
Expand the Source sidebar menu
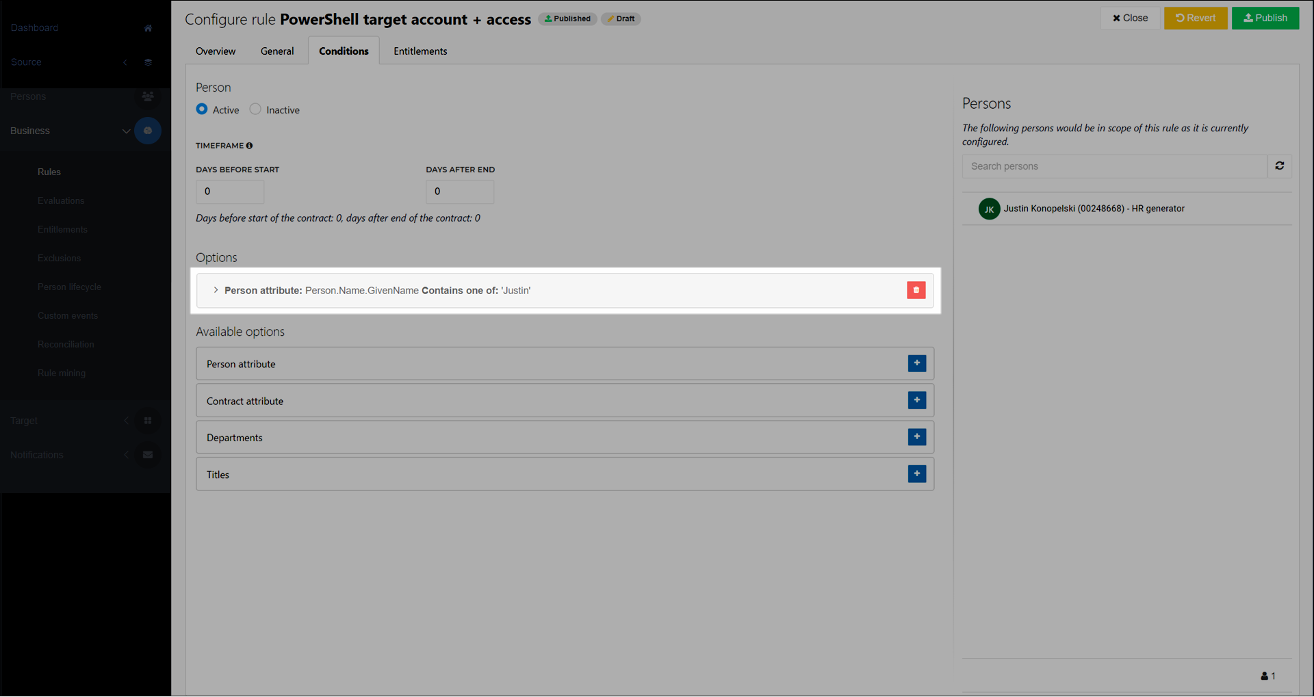coord(125,62)
